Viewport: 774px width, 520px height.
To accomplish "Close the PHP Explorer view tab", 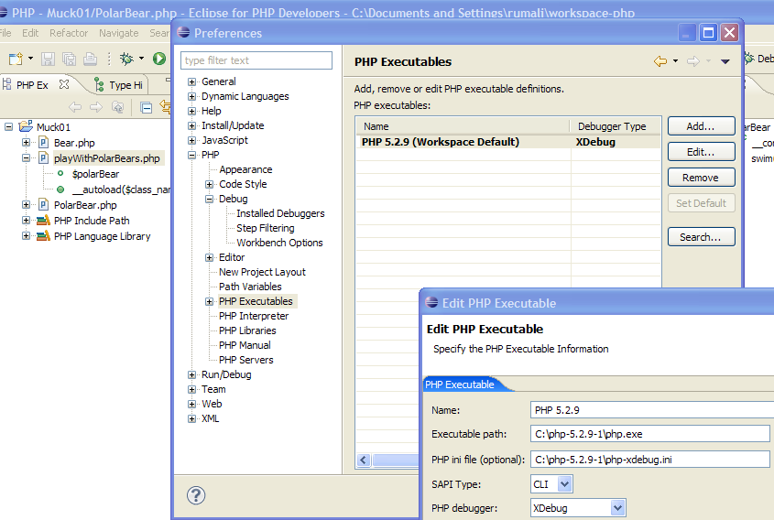I will (64, 84).
